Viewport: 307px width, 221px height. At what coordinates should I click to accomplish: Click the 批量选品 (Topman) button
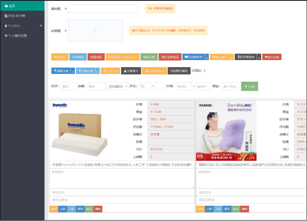tap(122, 57)
